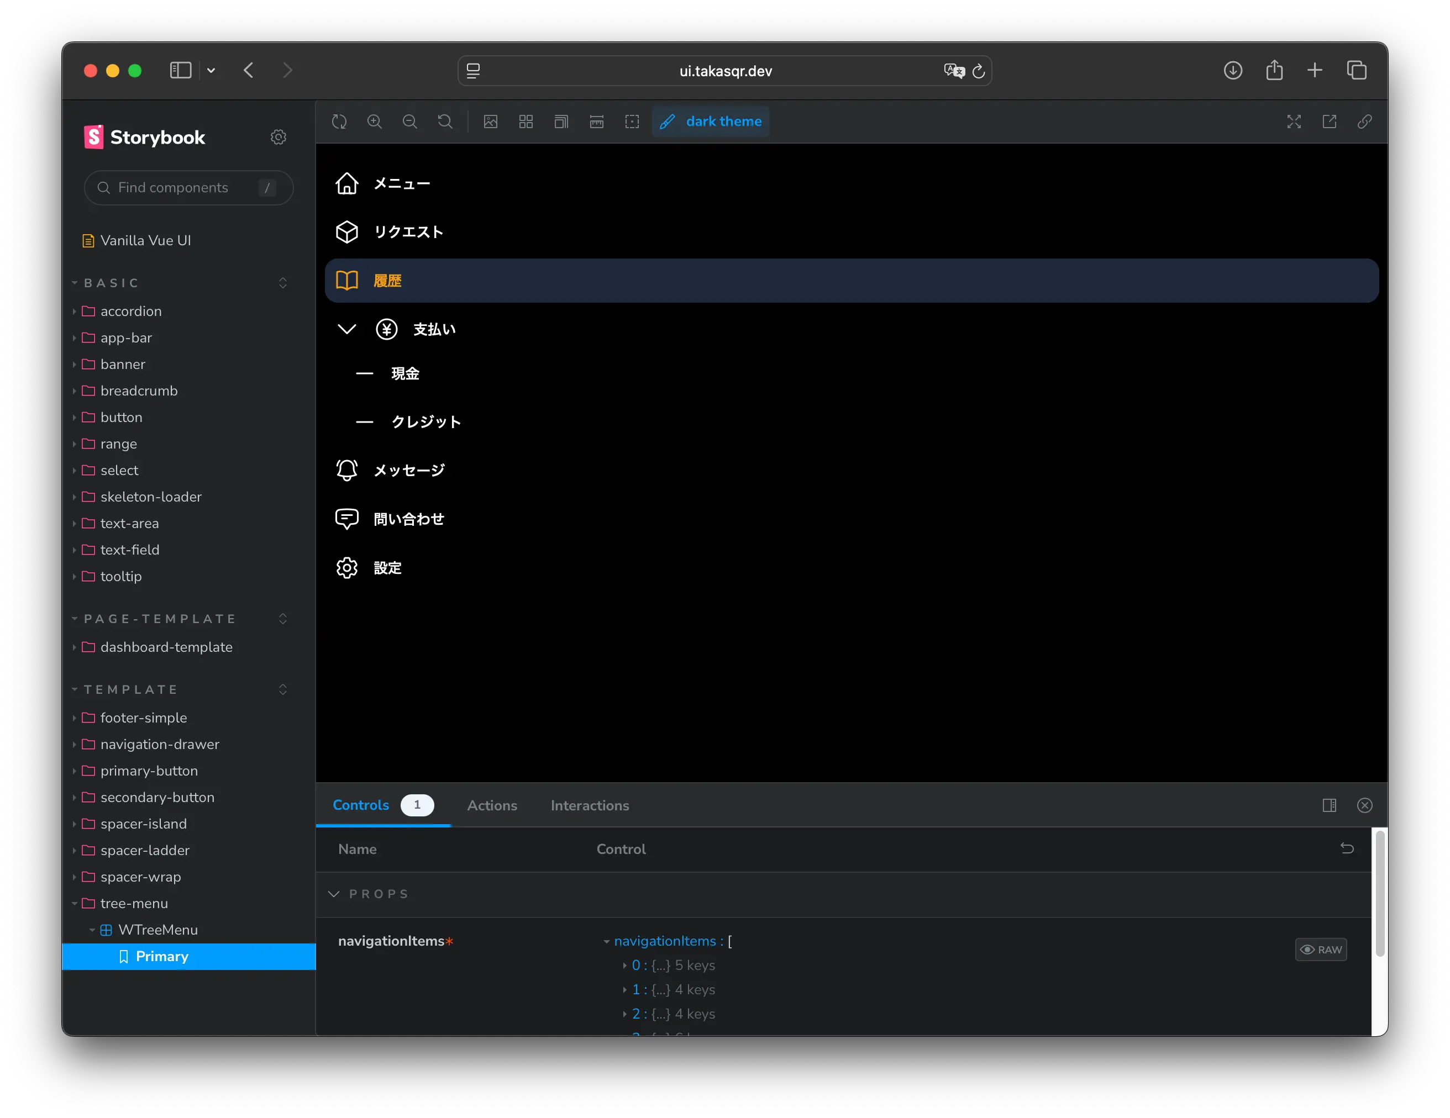This screenshot has height=1118, width=1450.
Task: Switch to the Interactions tab
Action: point(590,805)
